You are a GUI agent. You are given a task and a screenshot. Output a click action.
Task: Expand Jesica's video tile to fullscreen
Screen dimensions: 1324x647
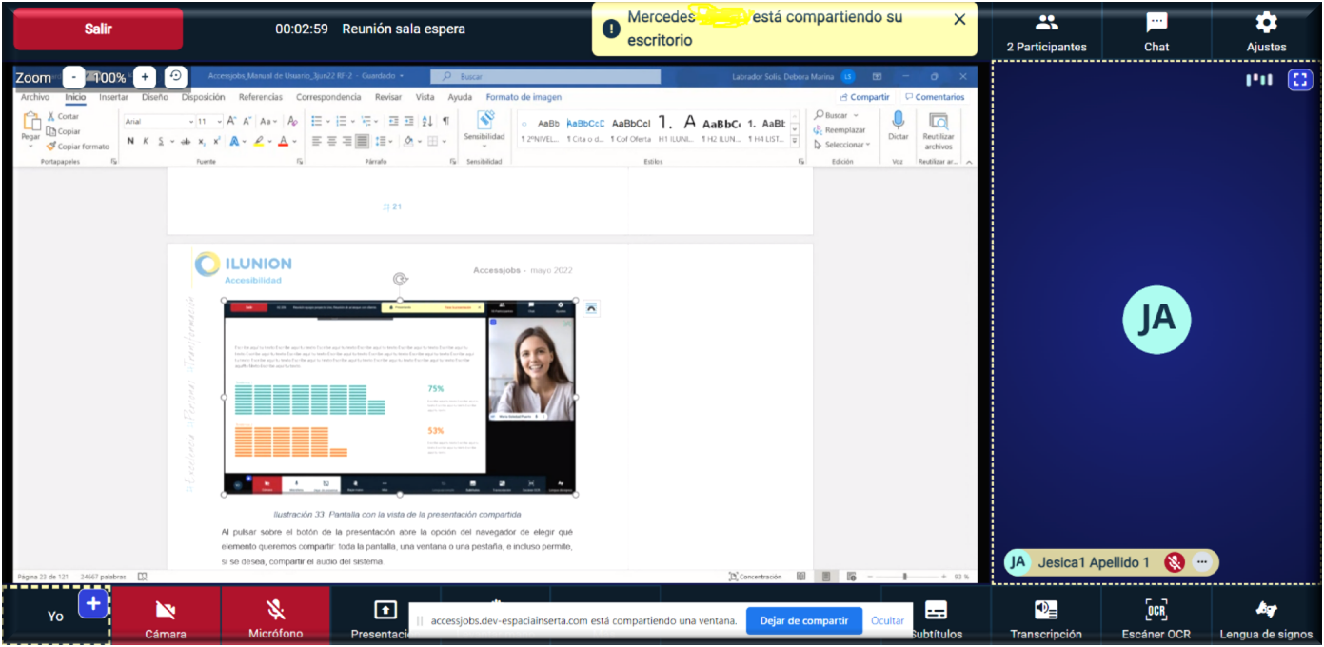click(1299, 80)
